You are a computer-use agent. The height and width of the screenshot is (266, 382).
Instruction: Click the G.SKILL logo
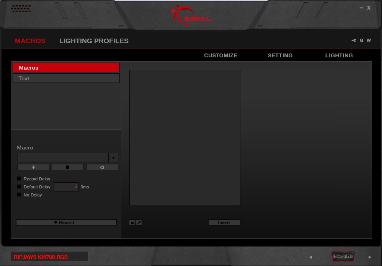pyautogui.click(x=191, y=15)
